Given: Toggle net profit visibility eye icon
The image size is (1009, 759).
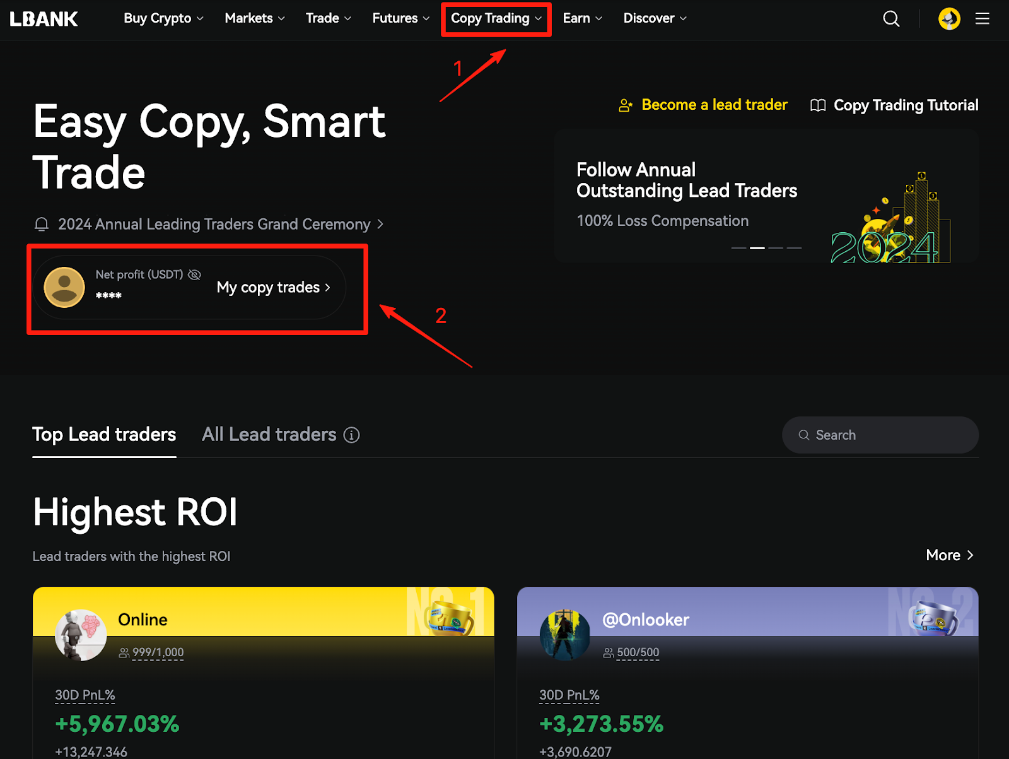Looking at the screenshot, I should (x=195, y=274).
